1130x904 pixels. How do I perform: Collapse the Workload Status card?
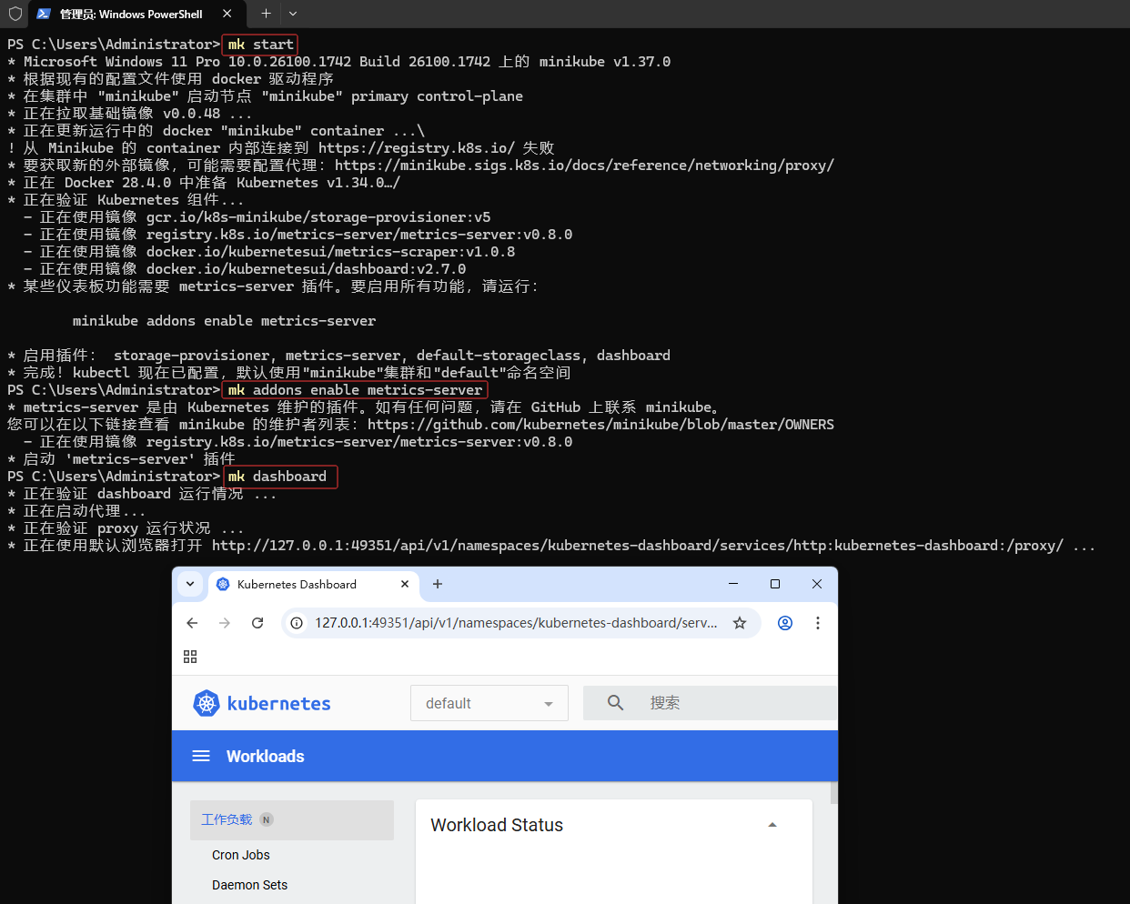pos(772,825)
